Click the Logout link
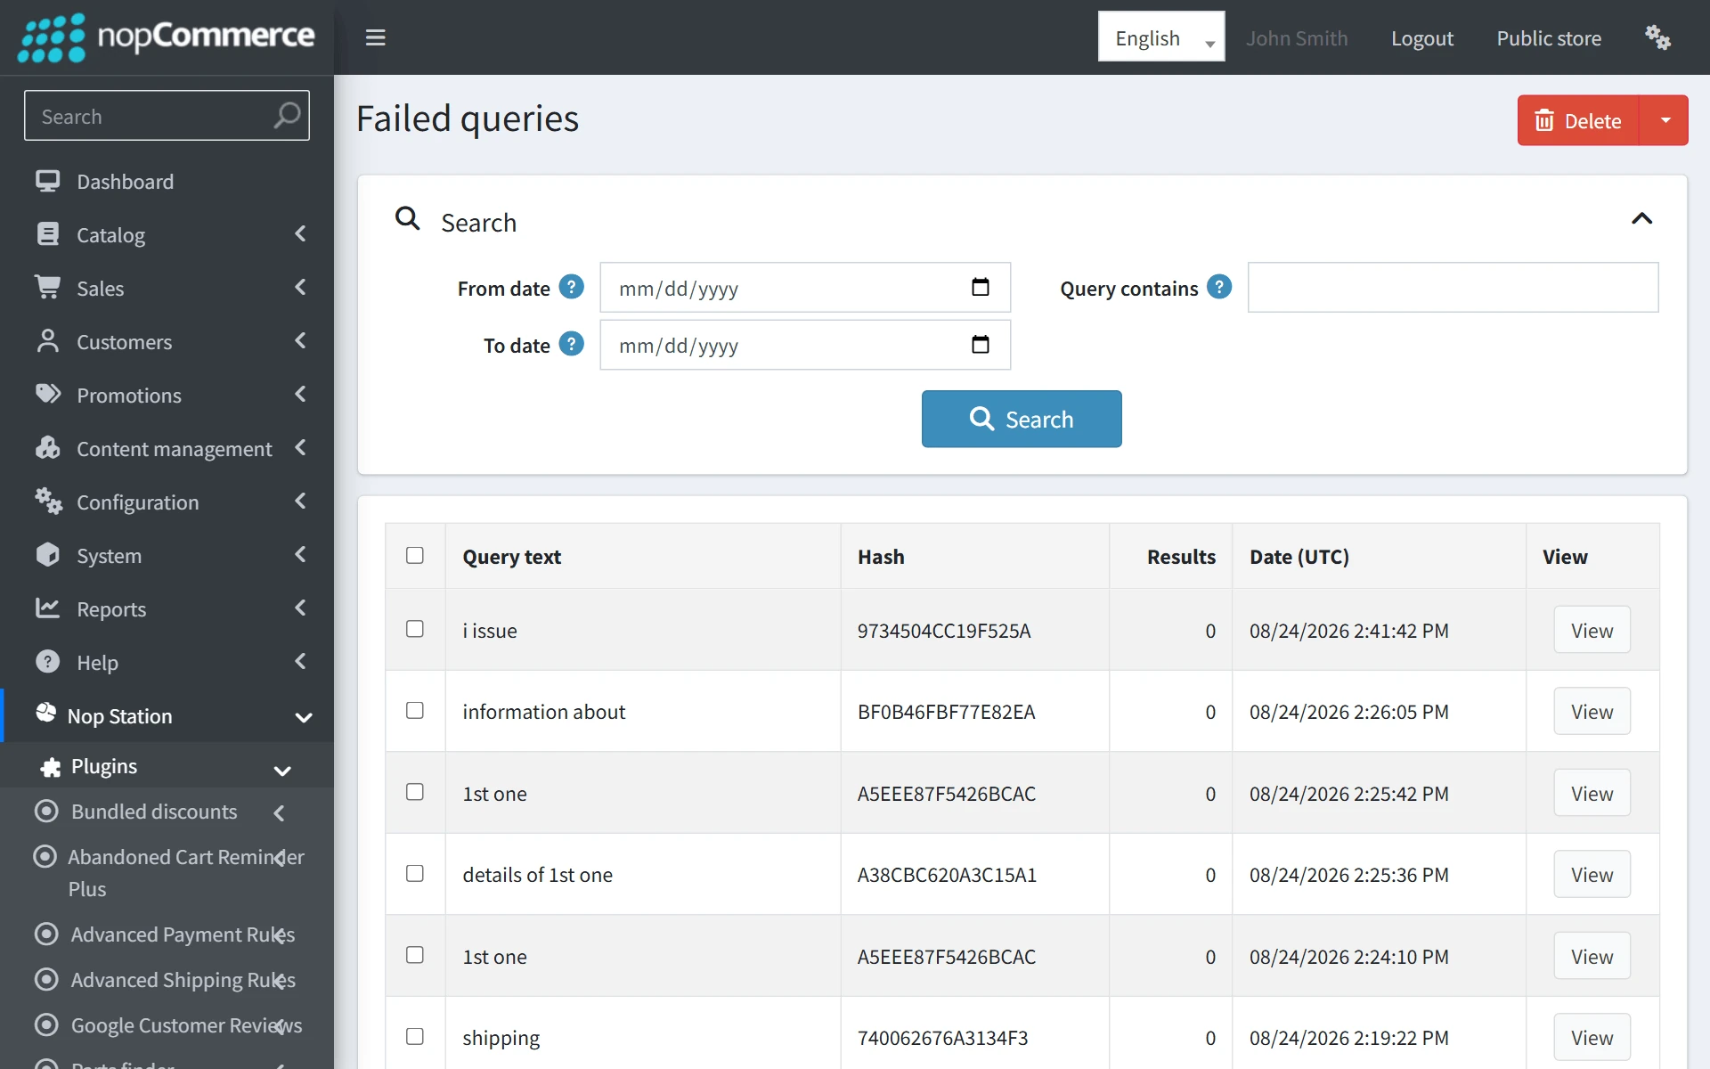This screenshot has height=1069, width=1710. pyautogui.click(x=1422, y=38)
